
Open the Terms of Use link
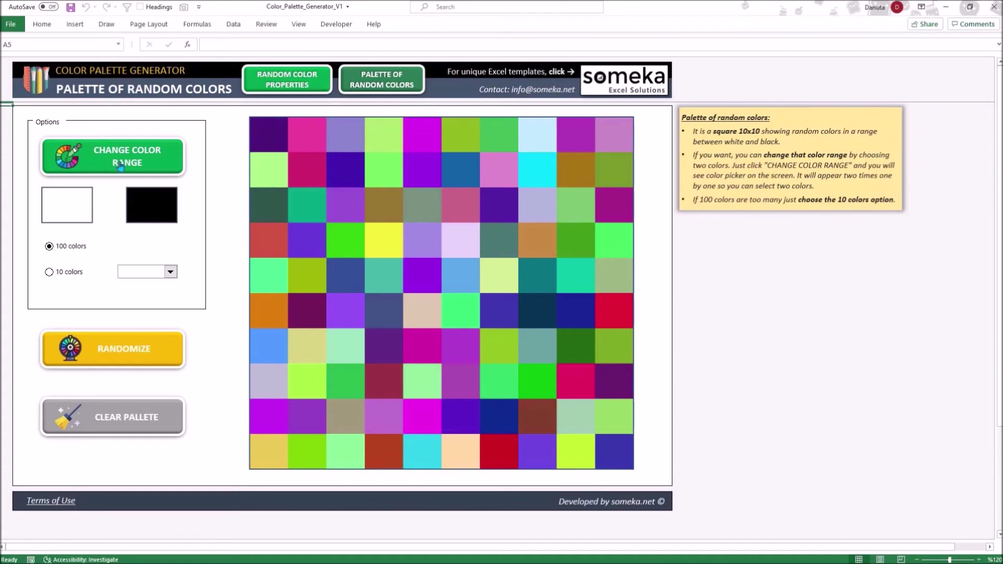51,500
